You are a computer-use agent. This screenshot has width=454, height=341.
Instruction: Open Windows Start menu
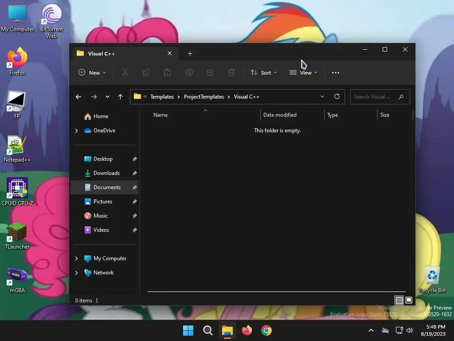pyautogui.click(x=188, y=330)
